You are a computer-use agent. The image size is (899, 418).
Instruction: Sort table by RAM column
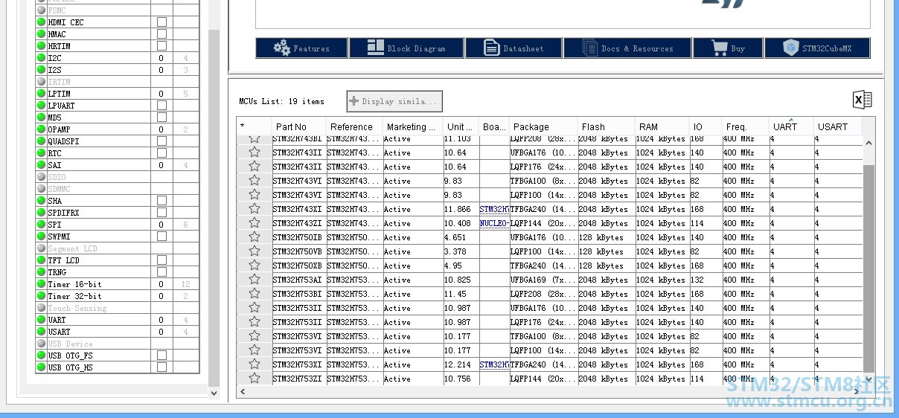pos(662,126)
